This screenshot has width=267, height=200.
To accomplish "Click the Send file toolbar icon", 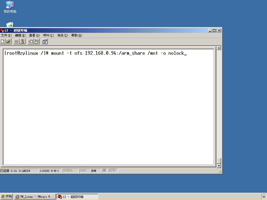I will tap(31, 41).
